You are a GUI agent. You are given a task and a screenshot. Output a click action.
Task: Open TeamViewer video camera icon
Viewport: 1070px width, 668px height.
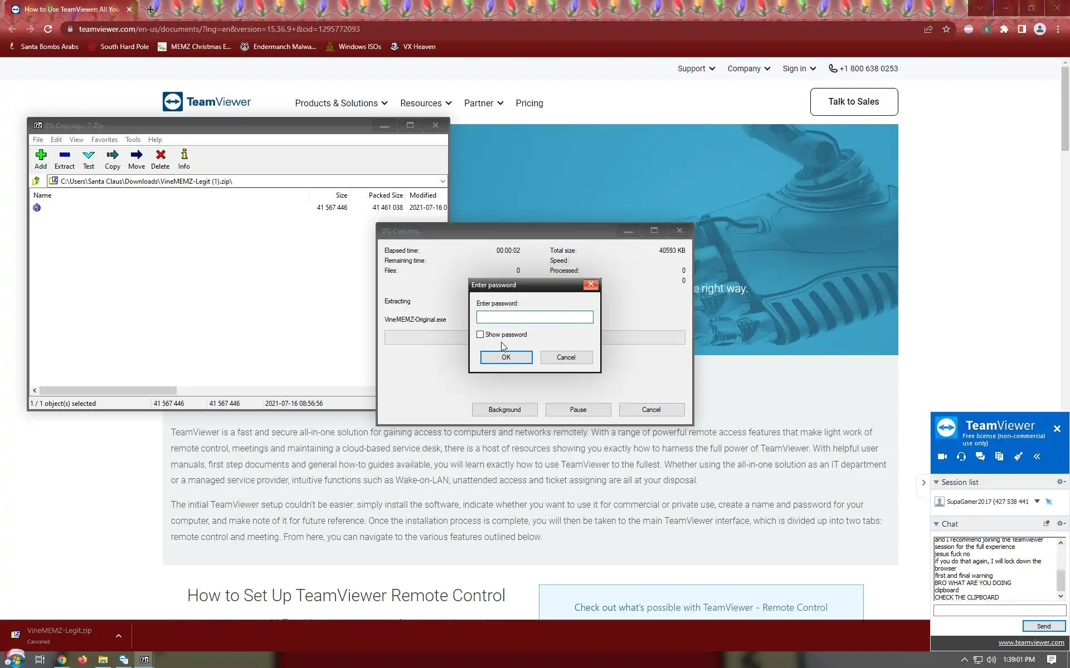[942, 456]
